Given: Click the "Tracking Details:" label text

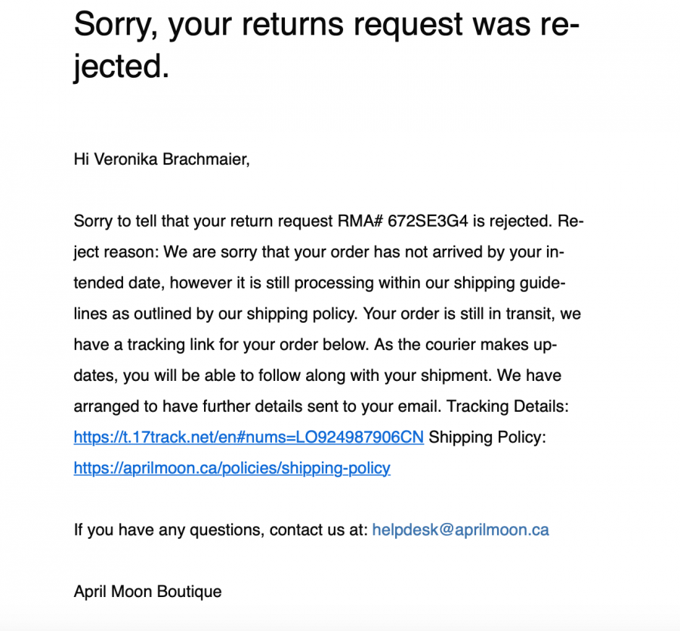Looking at the screenshot, I should (508, 407).
